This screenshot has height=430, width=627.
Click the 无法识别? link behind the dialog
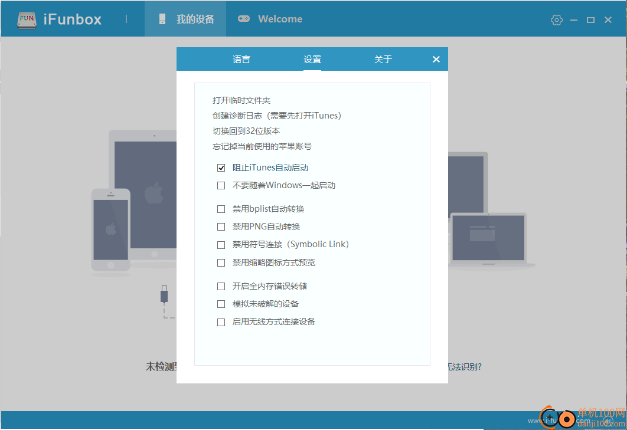point(465,367)
